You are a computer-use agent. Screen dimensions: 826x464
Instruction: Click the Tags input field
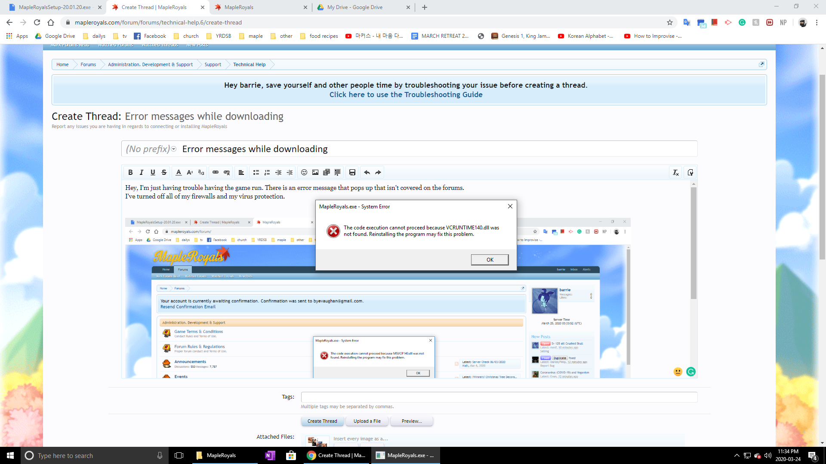pyautogui.click(x=499, y=397)
